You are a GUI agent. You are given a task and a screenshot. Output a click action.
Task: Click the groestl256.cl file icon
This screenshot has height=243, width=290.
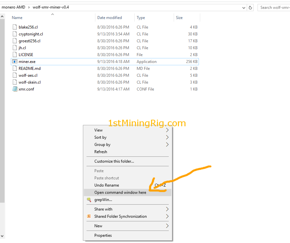(15, 41)
